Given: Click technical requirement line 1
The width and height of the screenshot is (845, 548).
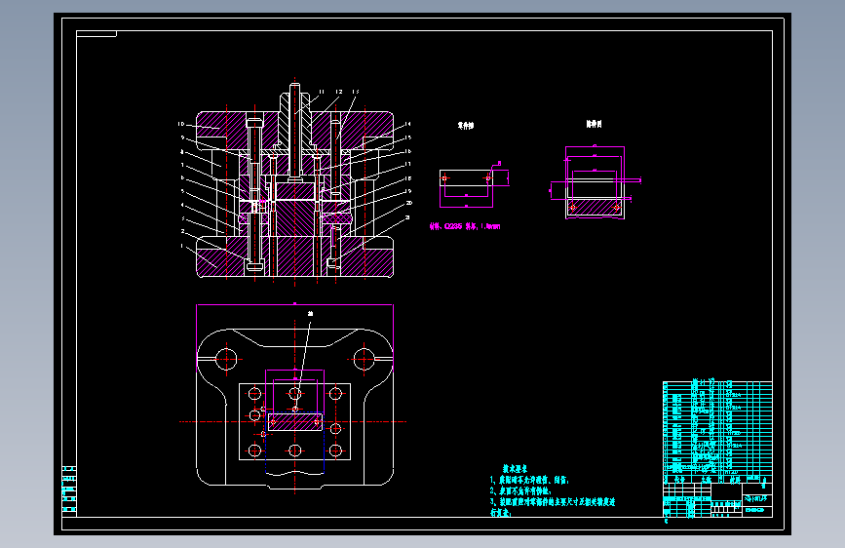Looking at the screenshot, I should tap(529, 480).
